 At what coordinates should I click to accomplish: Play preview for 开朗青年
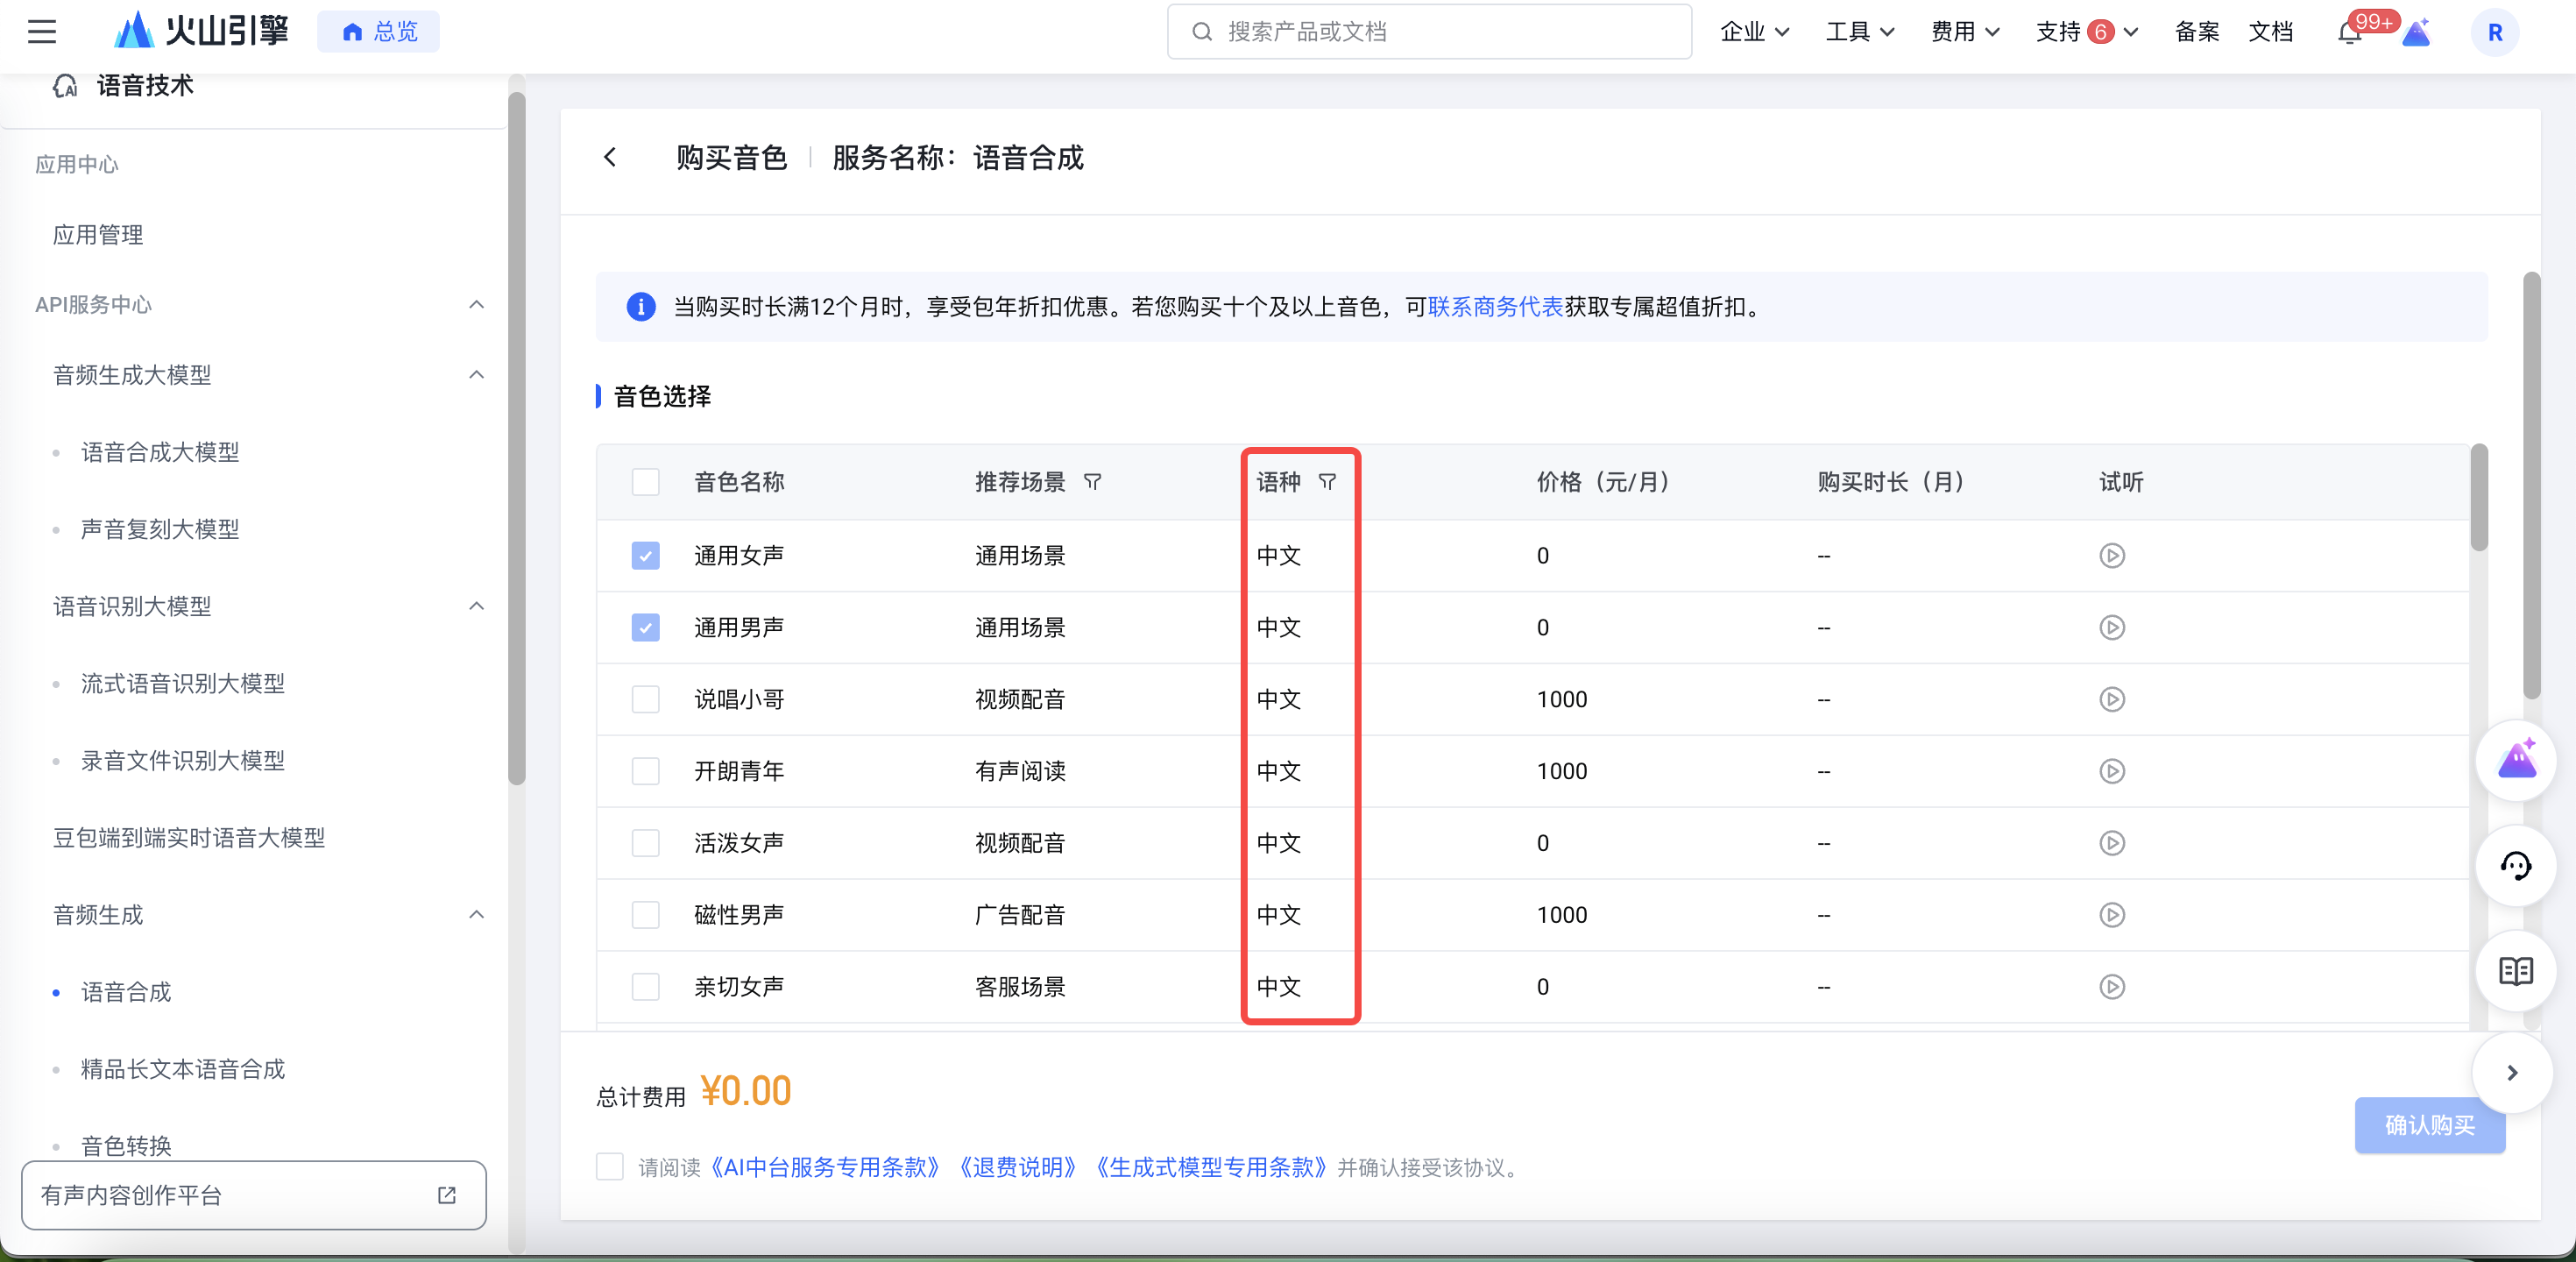(x=2112, y=771)
